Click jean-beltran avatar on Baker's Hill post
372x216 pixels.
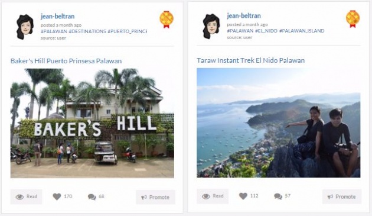coord(25,27)
